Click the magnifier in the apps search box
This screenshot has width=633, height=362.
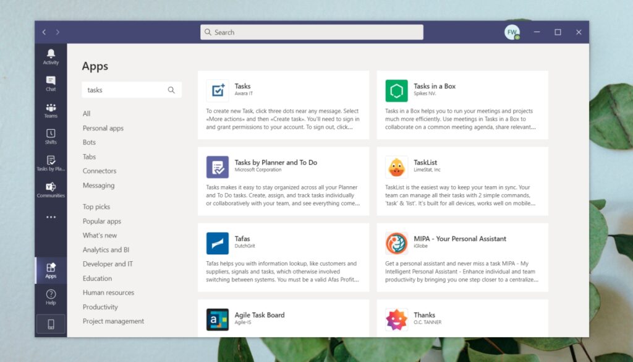click(171, 90)
